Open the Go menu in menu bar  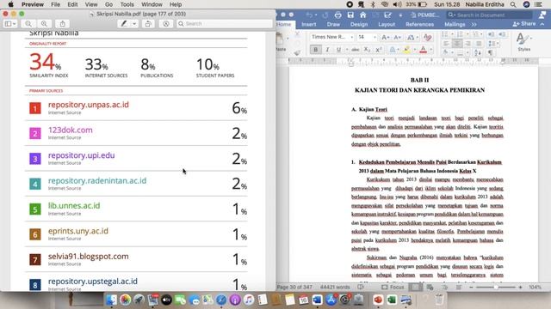(x=109, y=4)
